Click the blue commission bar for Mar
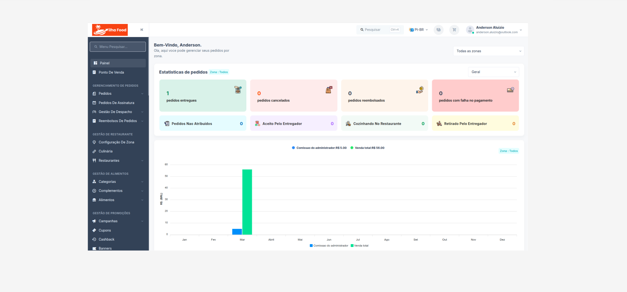 237,232
